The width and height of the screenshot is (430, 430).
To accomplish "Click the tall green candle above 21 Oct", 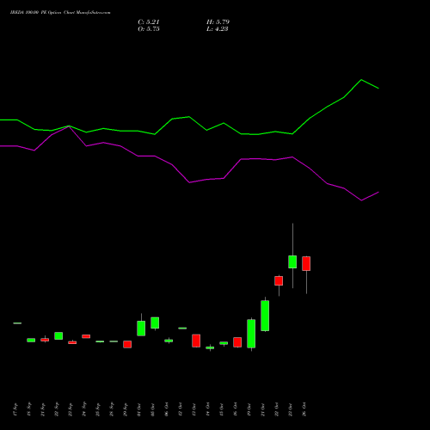I will (x=265, y=316).
